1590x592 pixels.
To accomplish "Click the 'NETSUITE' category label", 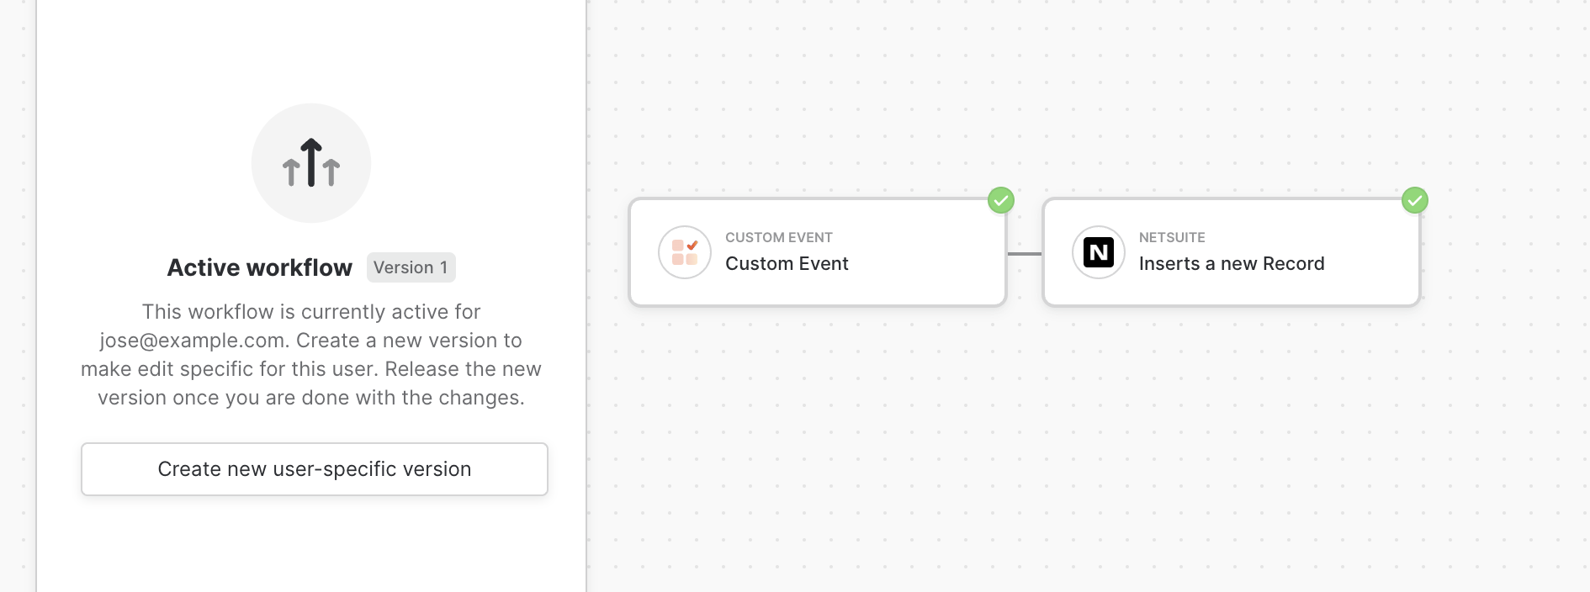I will pyautogui.click(x=1172, y=238).
